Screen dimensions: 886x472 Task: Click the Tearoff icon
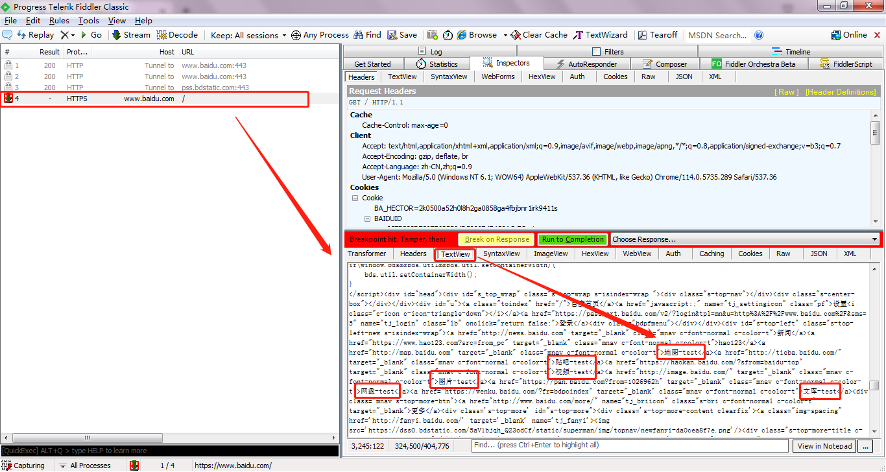click(643, 35)
